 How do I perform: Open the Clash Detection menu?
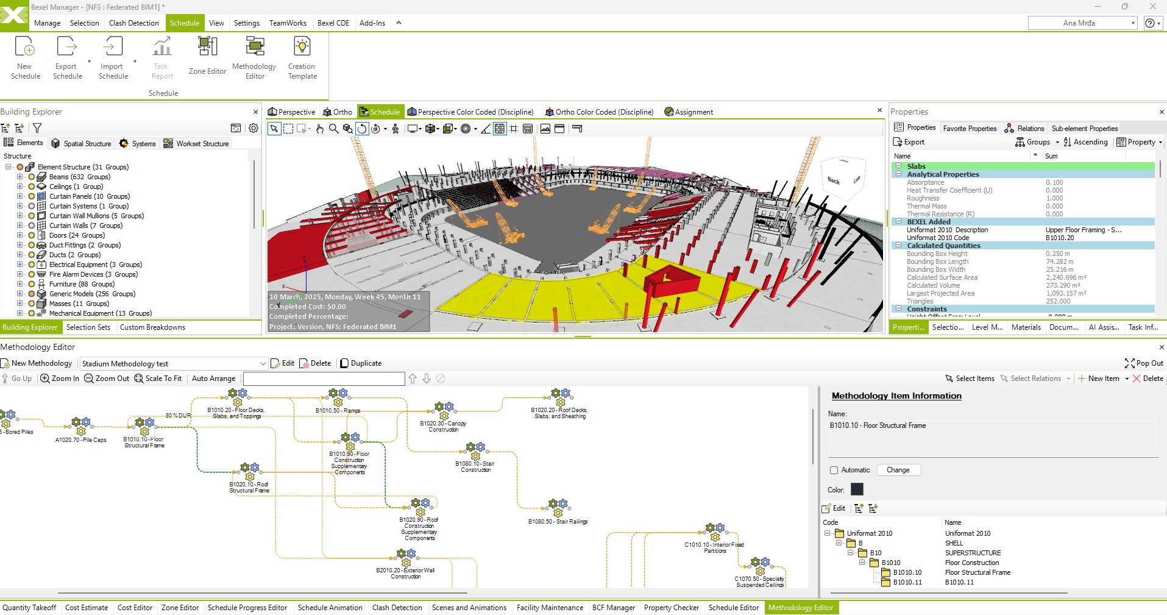(133, 23)
